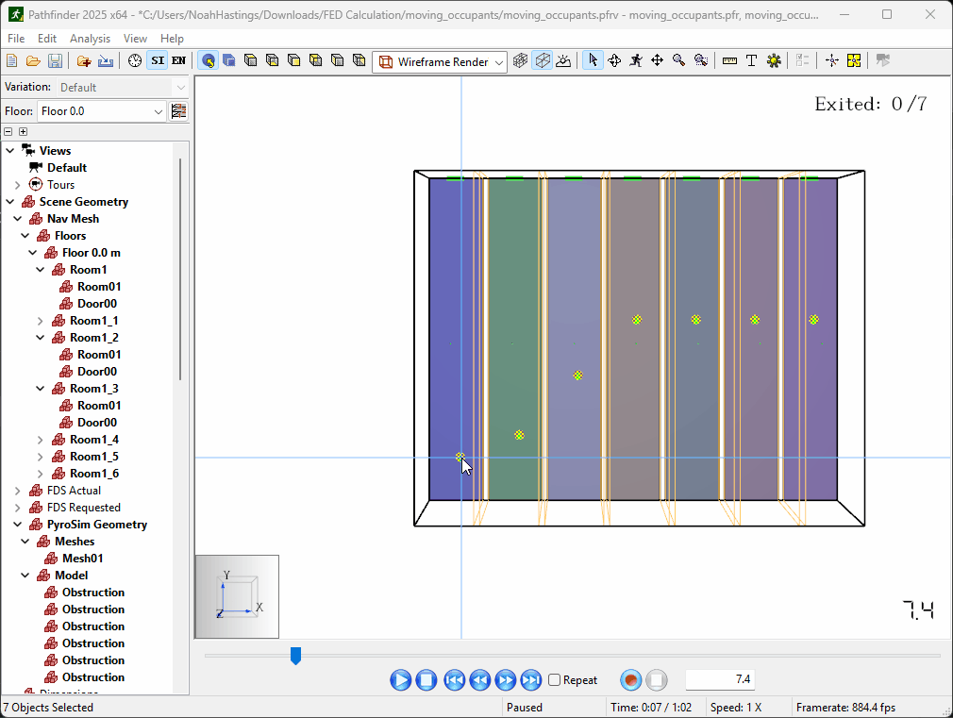The height and width of the screenshot is (718, 953).
Task: Click the blue perspective box icon
Action: click(229, 60)
